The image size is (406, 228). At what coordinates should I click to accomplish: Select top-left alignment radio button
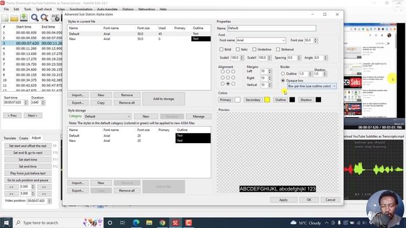pos(223,72)
